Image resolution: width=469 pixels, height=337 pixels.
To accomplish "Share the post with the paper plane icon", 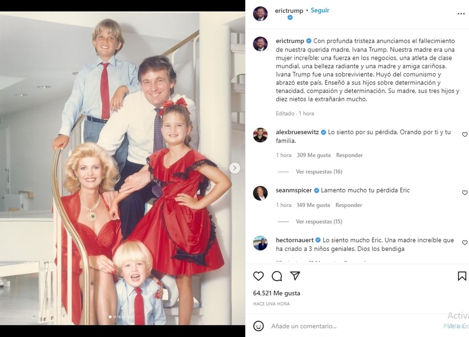I will coord(295,275).
